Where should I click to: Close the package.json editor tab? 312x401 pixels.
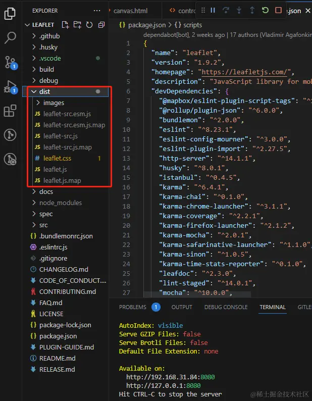click(x=308, y=11)
